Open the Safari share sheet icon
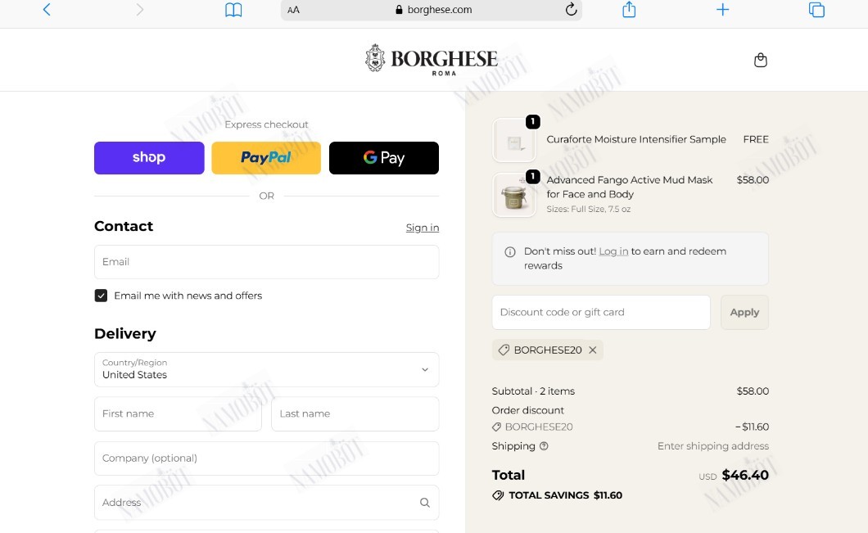 pos(629,9)
